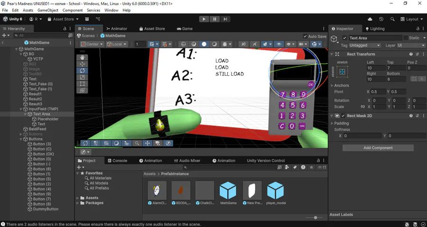The height and width of the screenshot is (227, 427).
Task: Toggle Rect Mask 2D enabled checkbox
Action: (343, 116)
